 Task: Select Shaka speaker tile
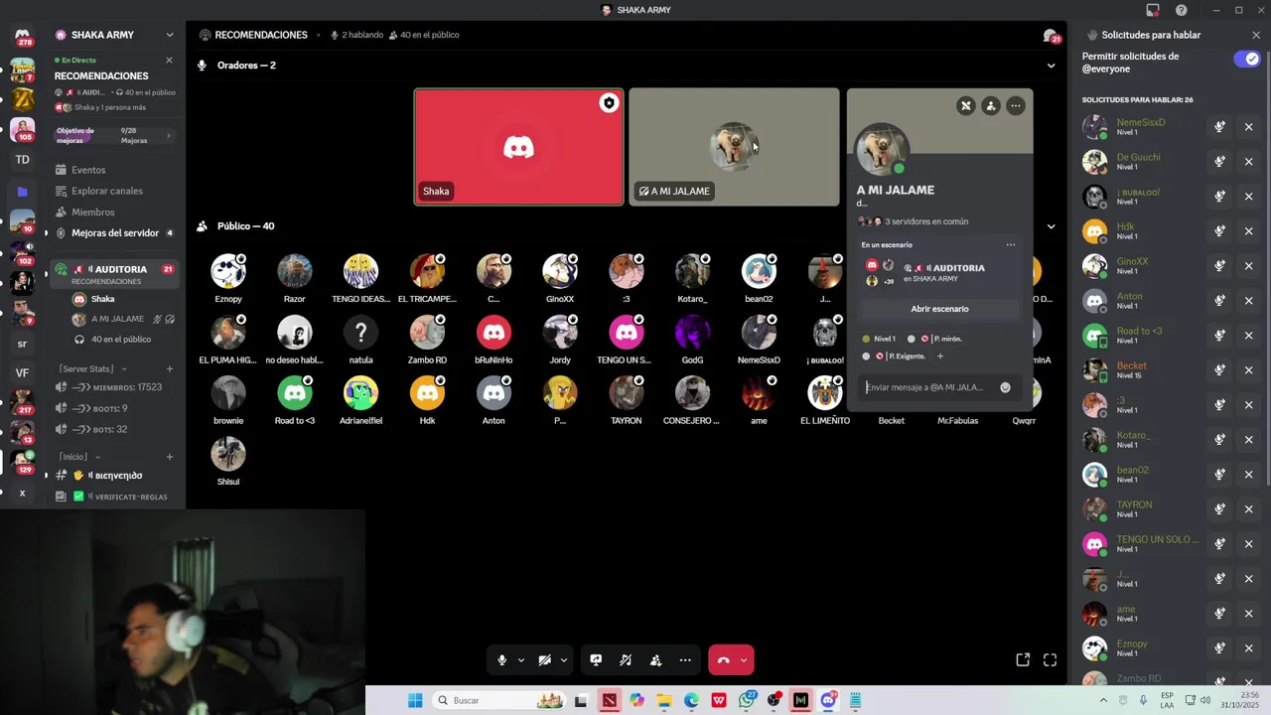click(x=519, y=147)
